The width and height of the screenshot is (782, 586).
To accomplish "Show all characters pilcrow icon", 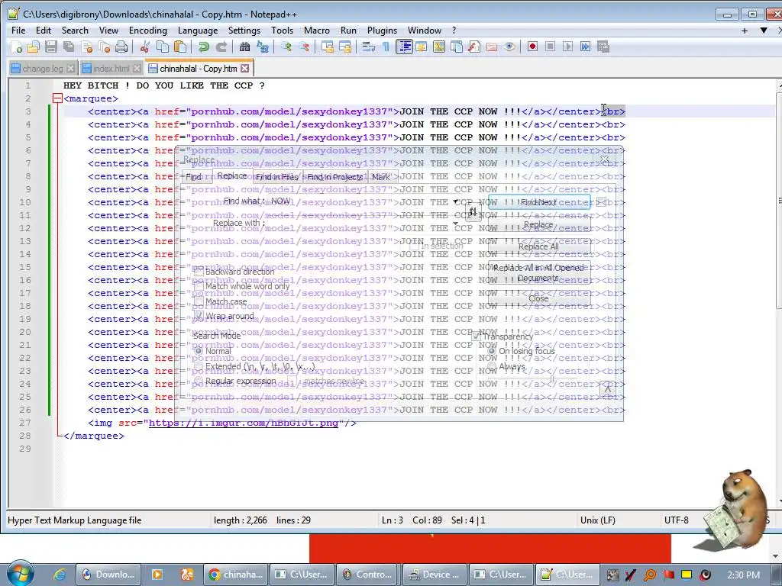I will tap(386, 47).
